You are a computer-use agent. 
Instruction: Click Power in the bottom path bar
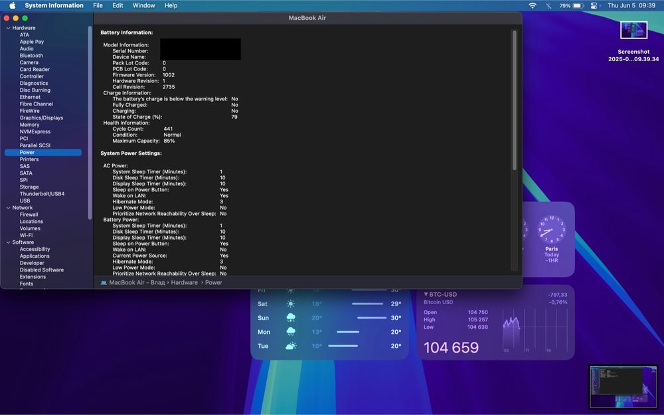pos(213,282)
